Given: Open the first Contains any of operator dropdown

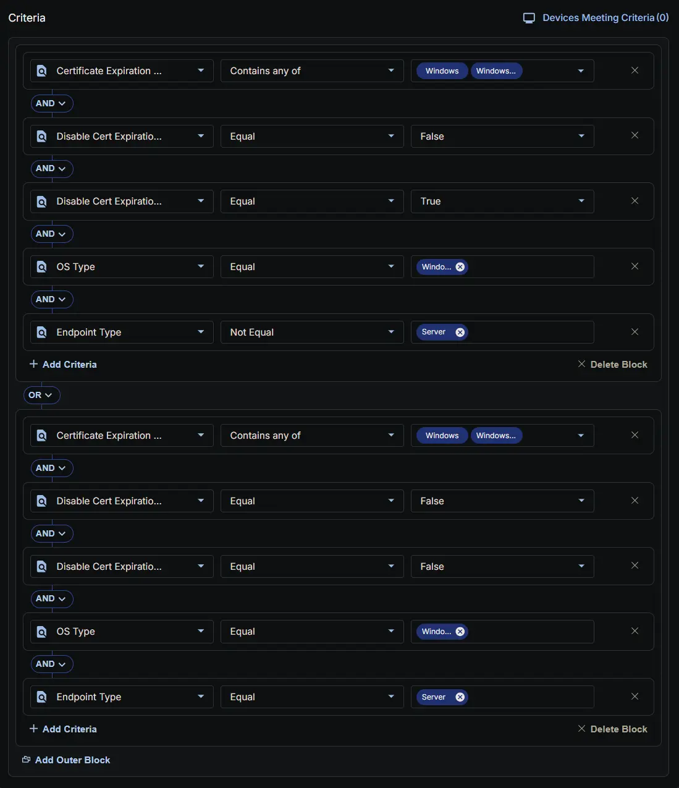Looking at the screenshot, I should coord(390,71).
